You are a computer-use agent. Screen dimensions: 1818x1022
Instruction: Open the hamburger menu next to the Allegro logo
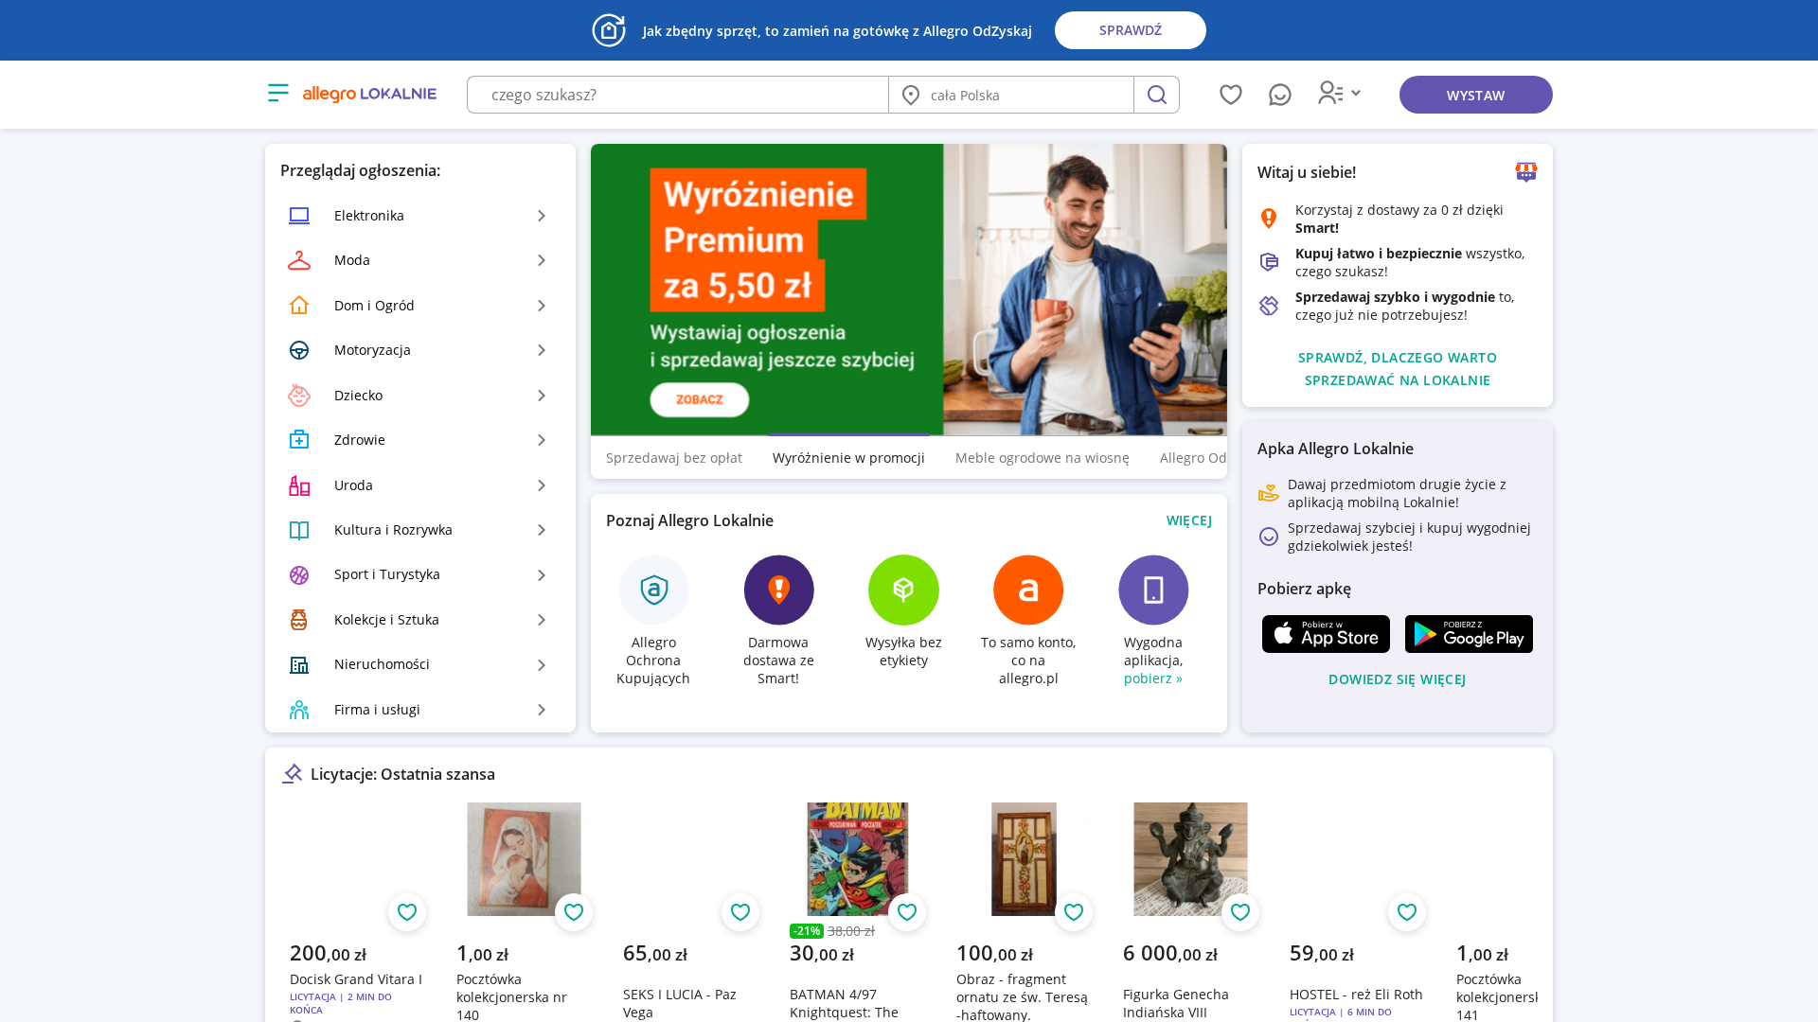coord(278,93)
